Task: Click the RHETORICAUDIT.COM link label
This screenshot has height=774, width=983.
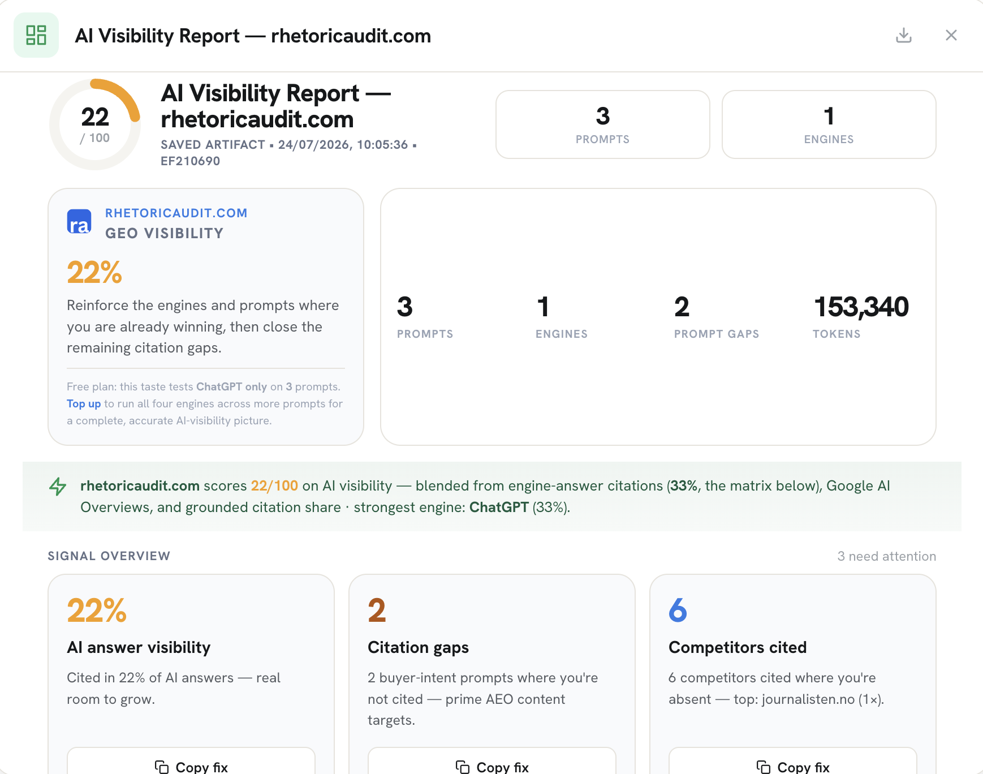Action: (x=176, y=213)
